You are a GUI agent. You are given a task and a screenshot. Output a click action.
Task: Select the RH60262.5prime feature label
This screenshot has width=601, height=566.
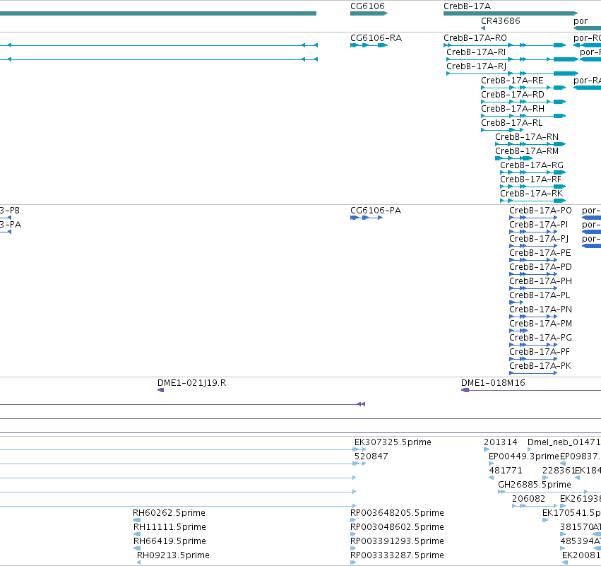169,514
